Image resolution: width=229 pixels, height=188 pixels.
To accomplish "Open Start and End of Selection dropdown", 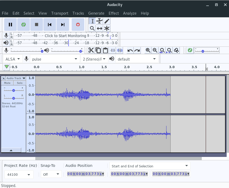I will coord(150,166).
